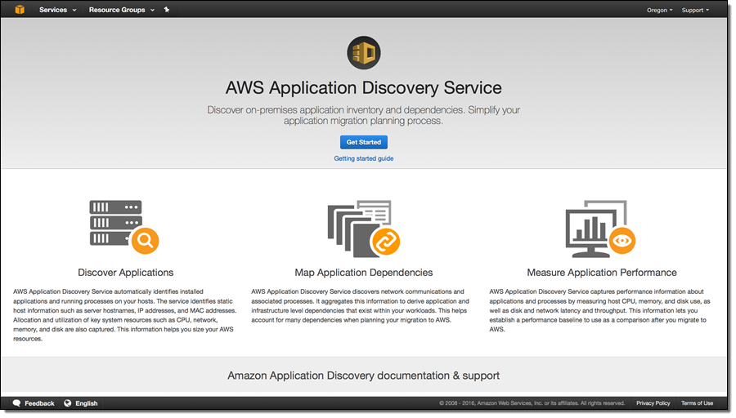
Task: Click the globe language icon
Action: click(68, 403)
